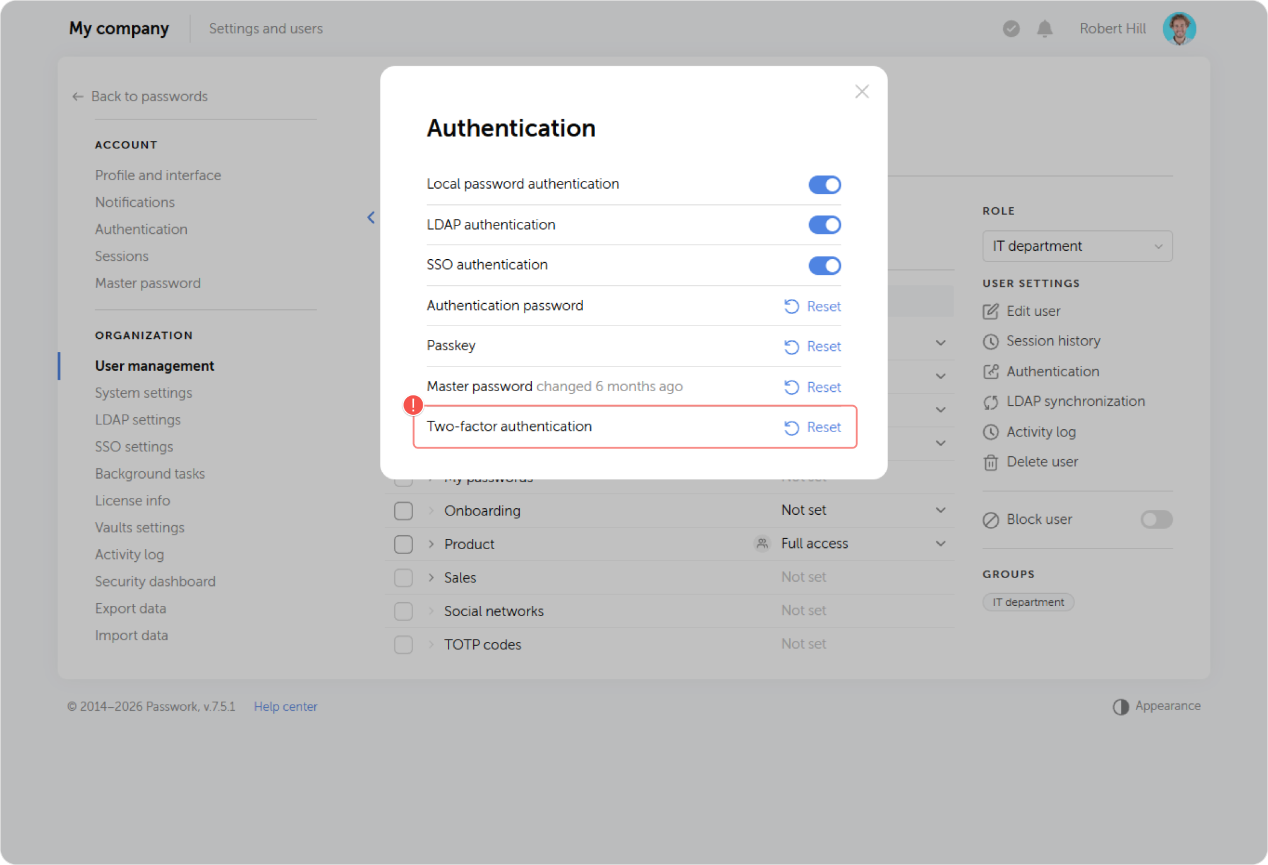The image size is (1268, 865).
Task: Close the Authentication dialog
Action: [x=862, y=92]
